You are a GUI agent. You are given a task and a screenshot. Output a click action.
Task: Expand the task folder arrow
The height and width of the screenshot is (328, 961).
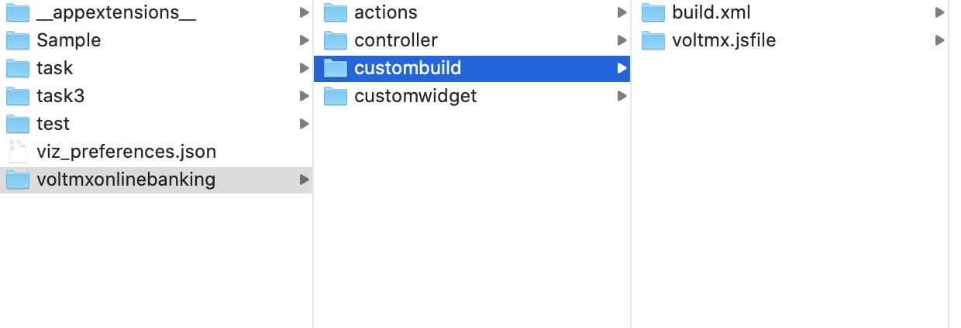[305, 68]
